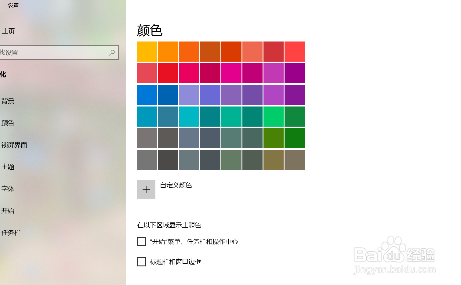Pick the darker navy-blue swatch beside default blue
461x285 pixels.
click(168, 95)
